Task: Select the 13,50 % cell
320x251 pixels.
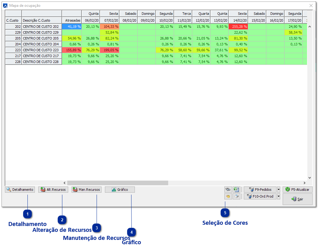Action: [x=294, y=38]
